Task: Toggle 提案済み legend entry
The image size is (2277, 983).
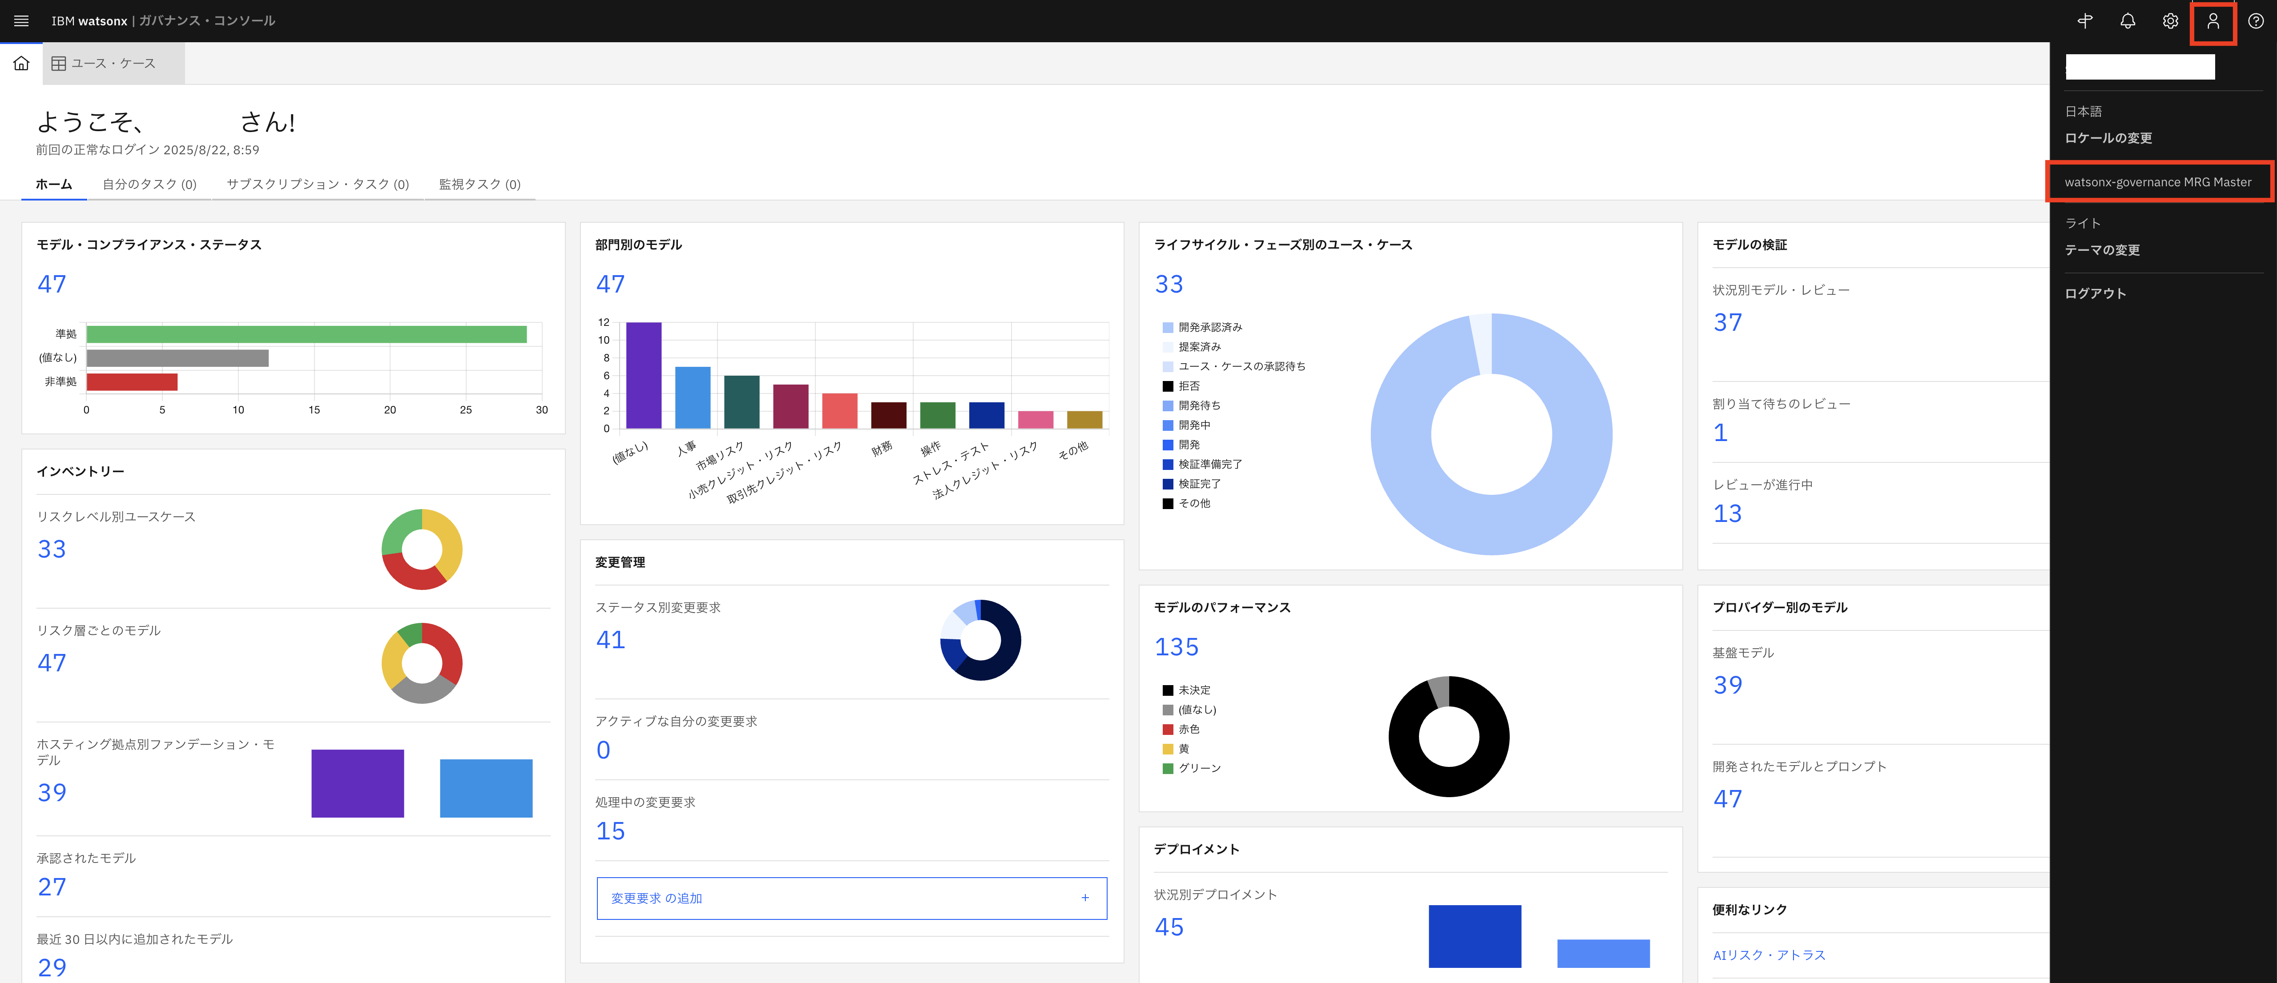Action: point(1199,347)
